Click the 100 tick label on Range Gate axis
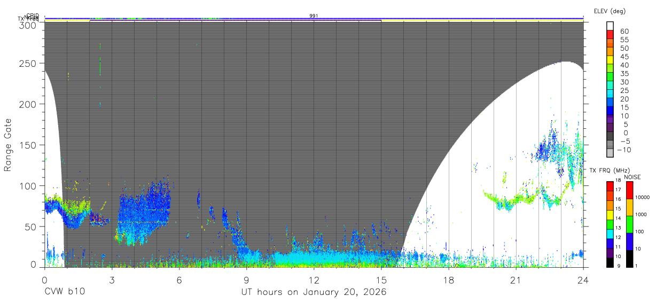The image size is (656, 303). [27, 185]
